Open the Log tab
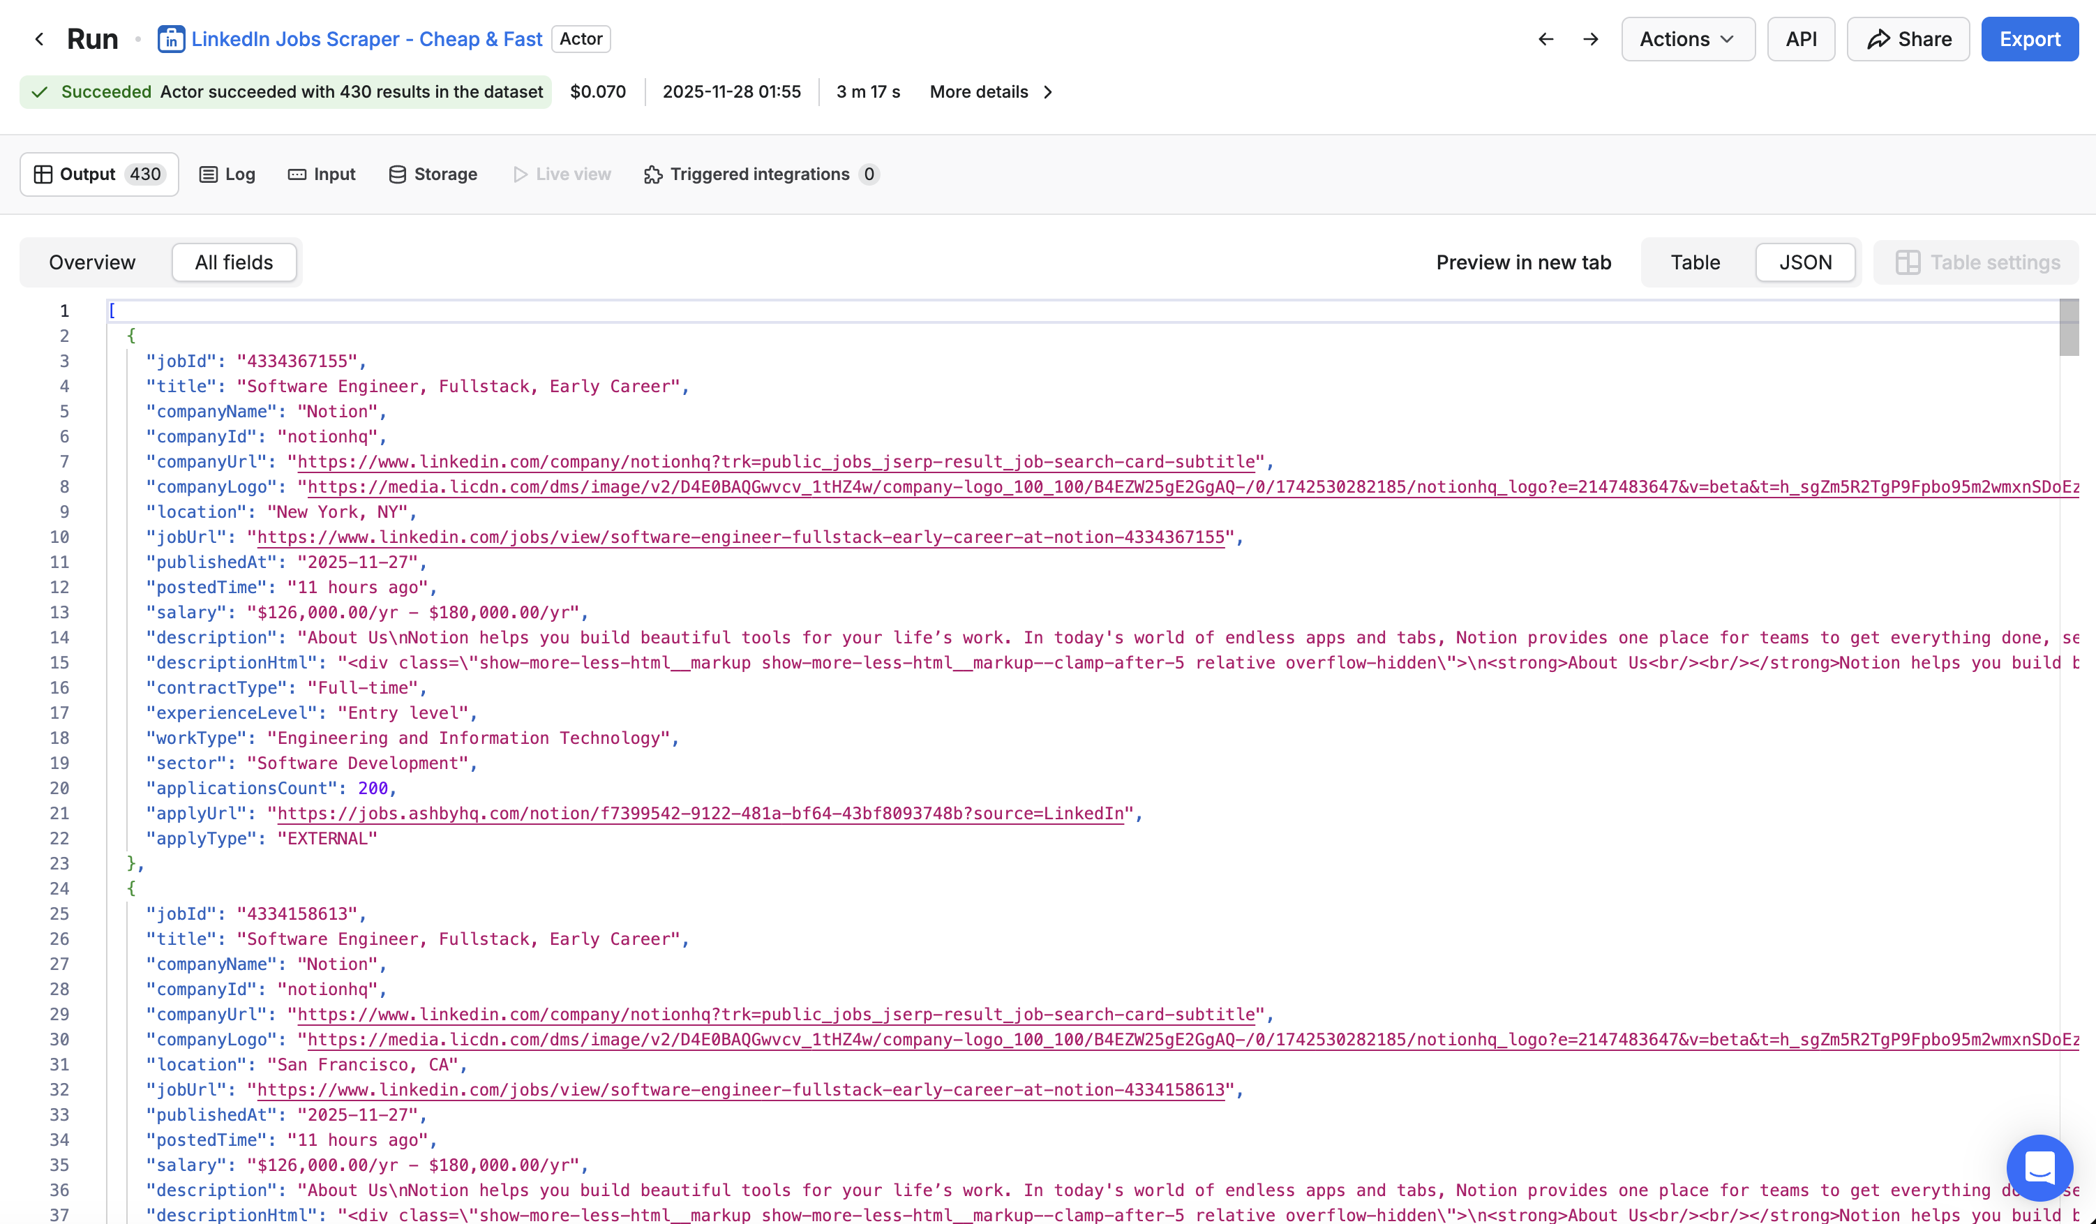This screenshot has height=1224, width=2096. pyautogui.click(x=227, y=174)
